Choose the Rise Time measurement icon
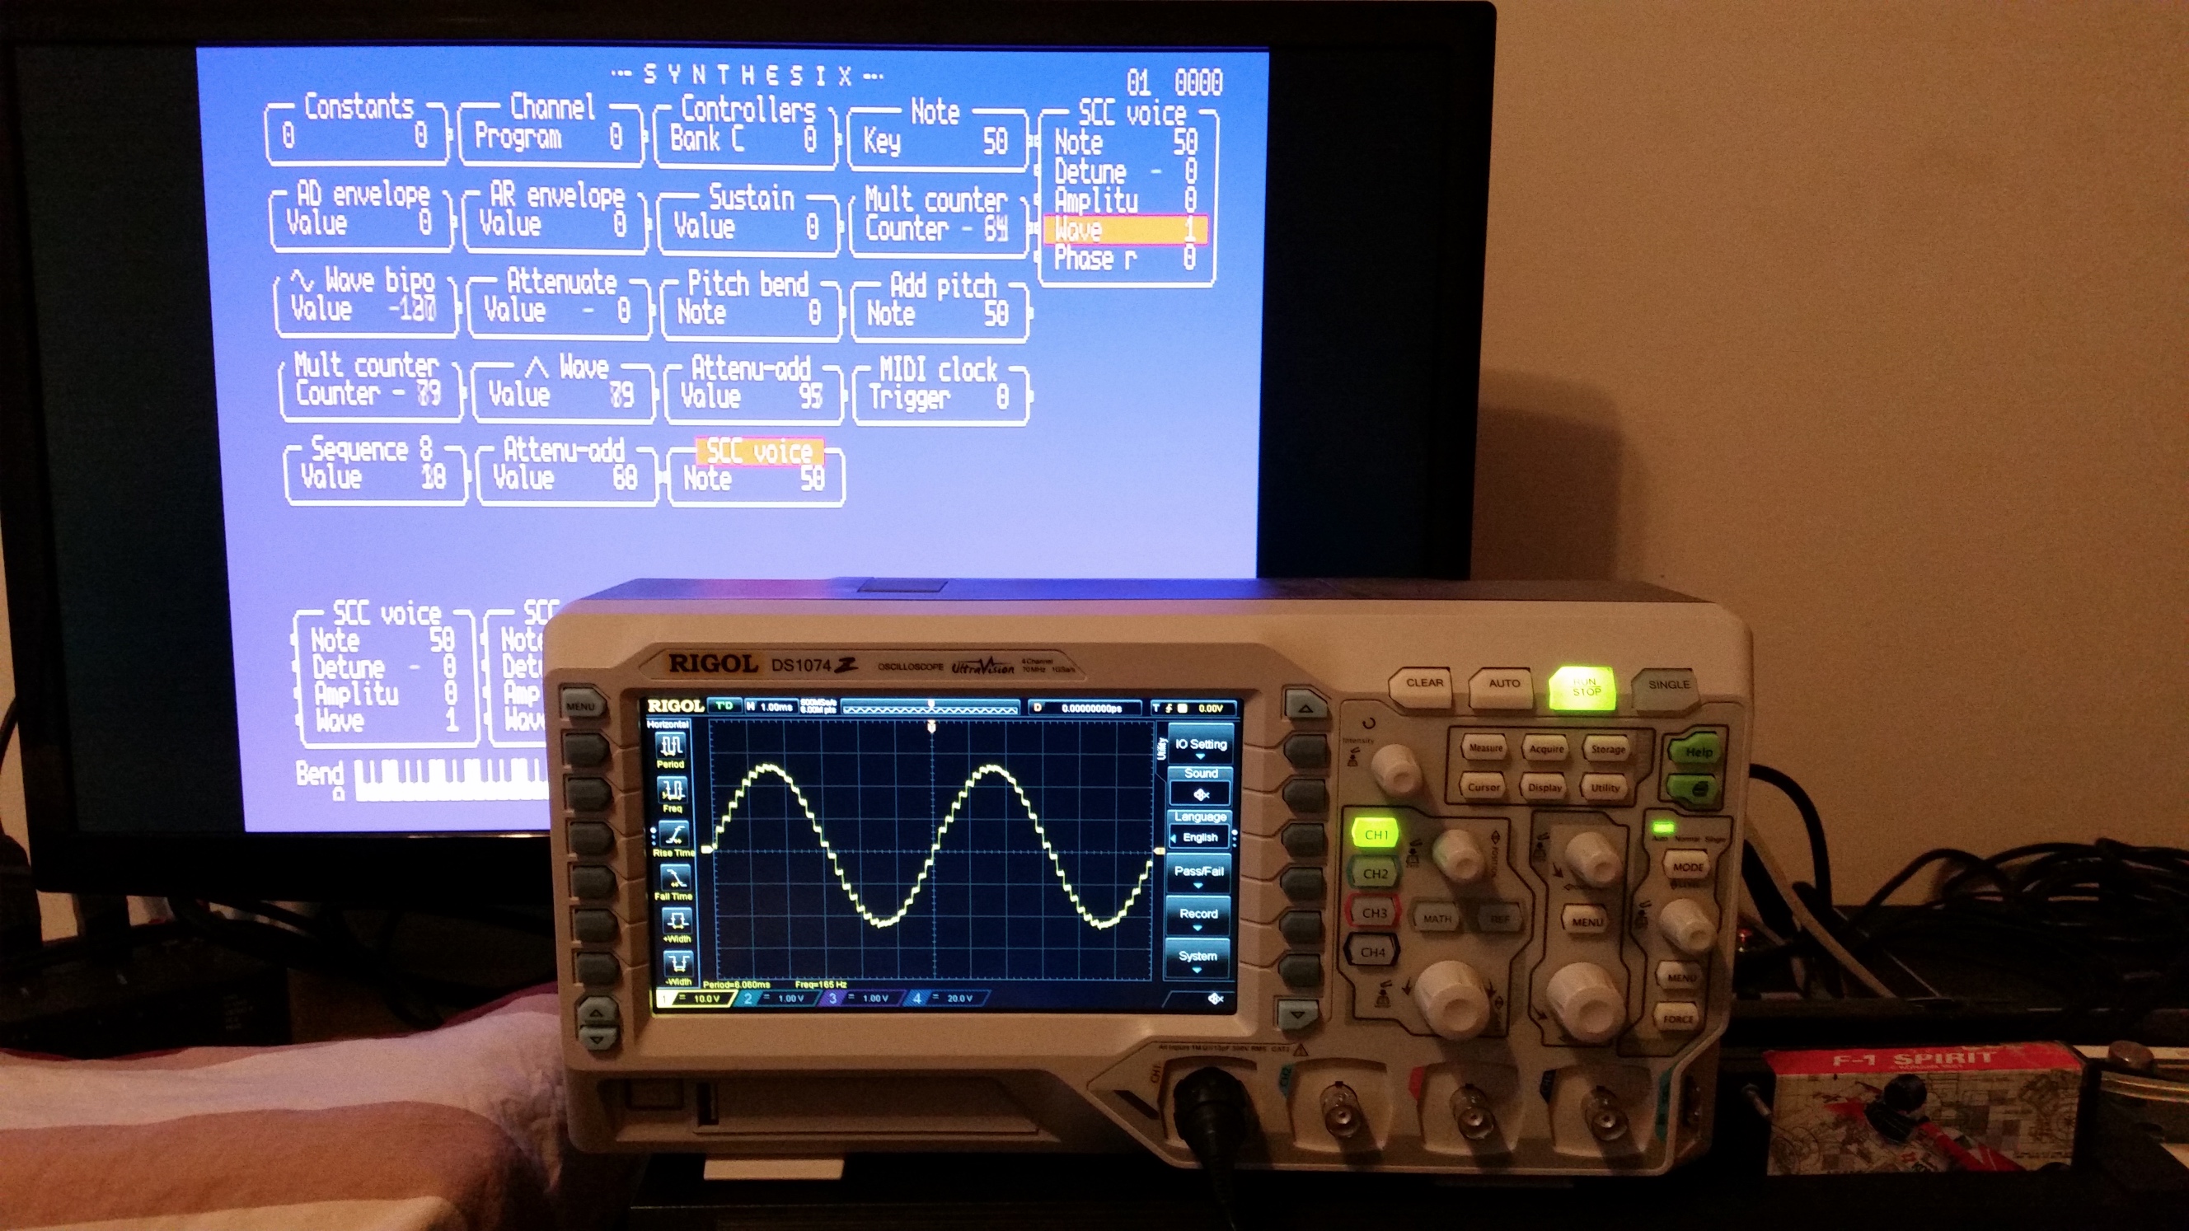 point(674,833)
